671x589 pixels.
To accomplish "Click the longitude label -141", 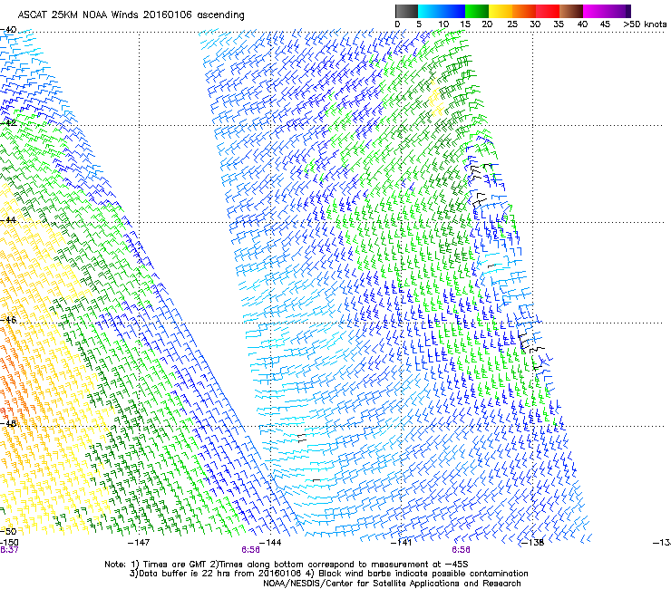I will pyautogui.click(x=402, y=543).
